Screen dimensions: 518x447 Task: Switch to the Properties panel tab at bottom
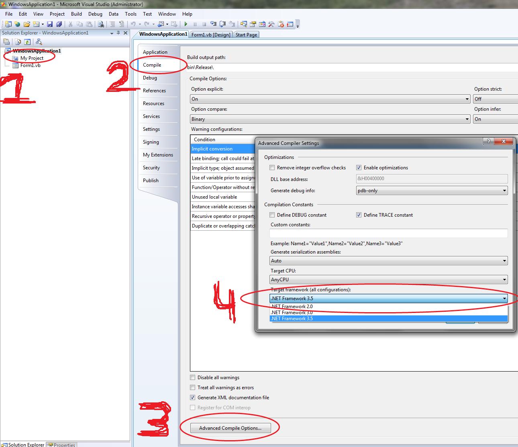coord(61,445)
